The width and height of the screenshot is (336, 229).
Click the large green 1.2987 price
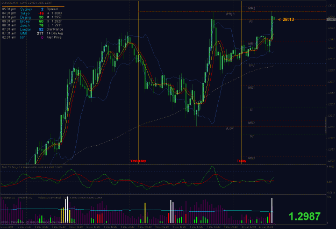pos(304,217)
